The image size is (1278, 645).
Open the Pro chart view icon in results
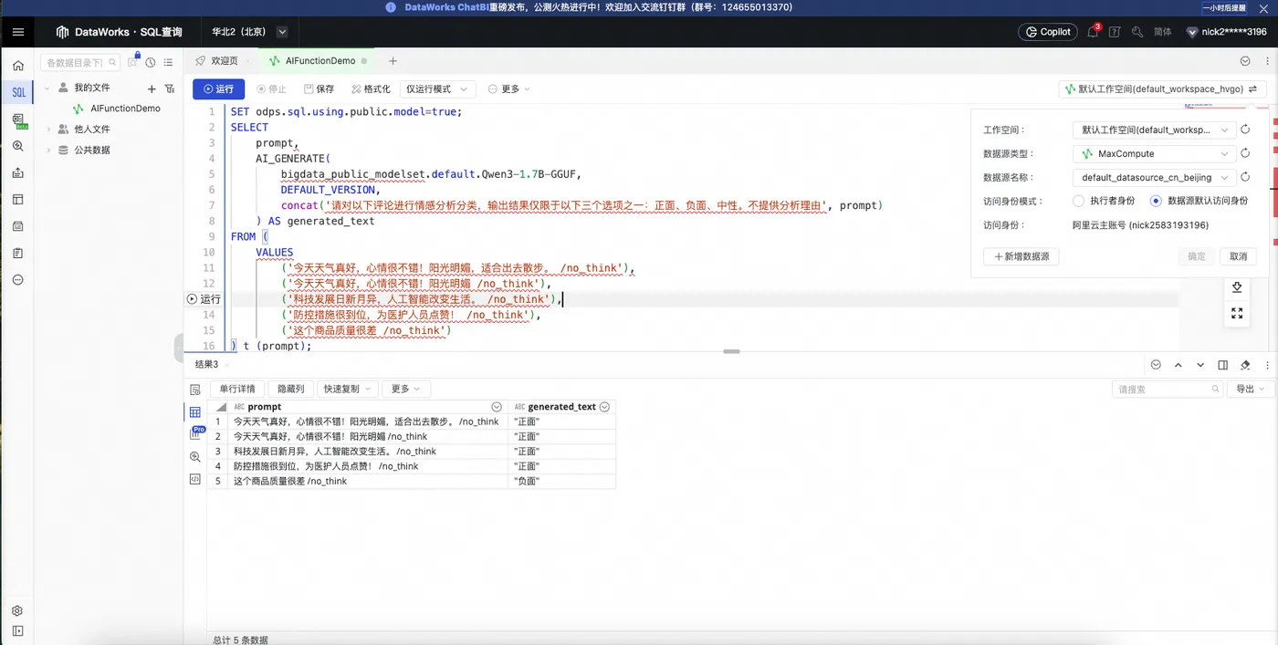pos(195,434)
